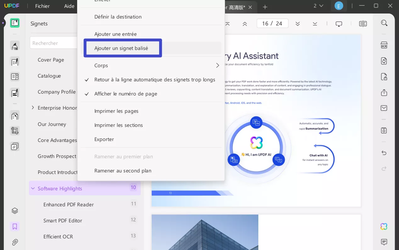
Task: Select the Enhanced PDF Reader bookmark
Action: click(69, 205)
